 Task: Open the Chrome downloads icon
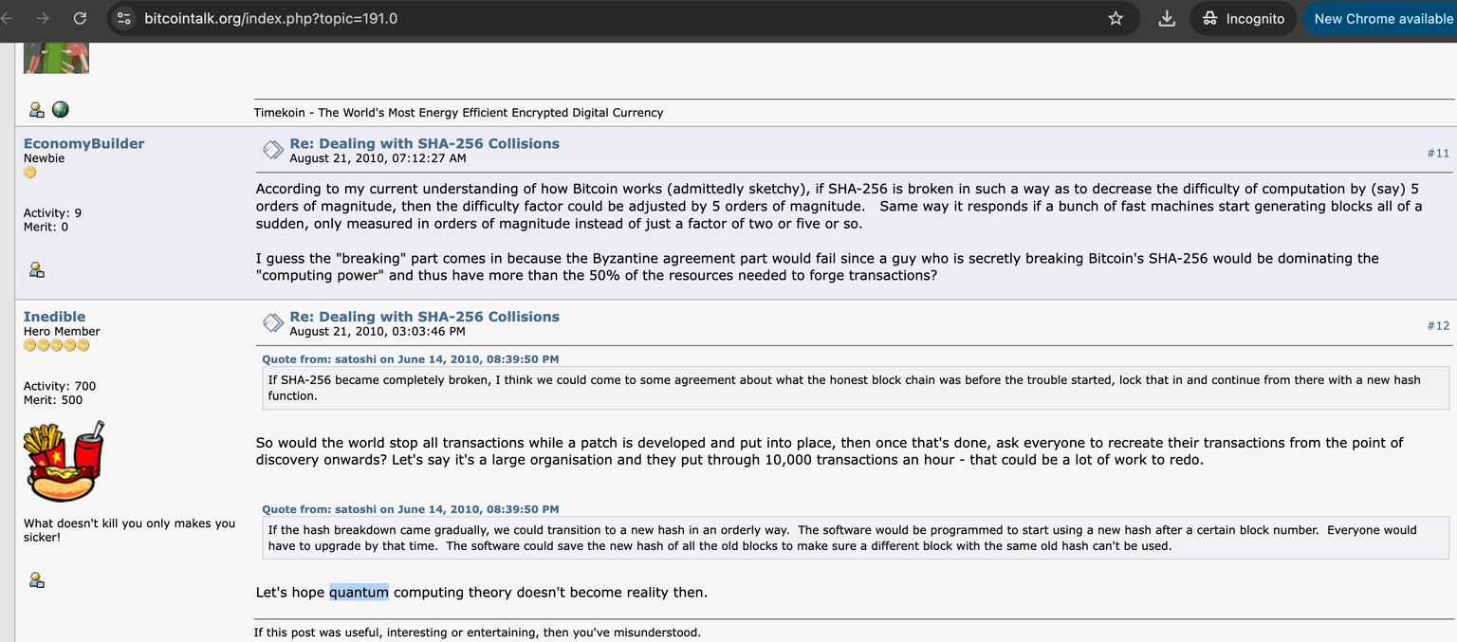(1168, 18)
